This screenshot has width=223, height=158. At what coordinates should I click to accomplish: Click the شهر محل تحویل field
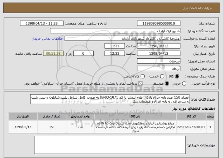159,69
